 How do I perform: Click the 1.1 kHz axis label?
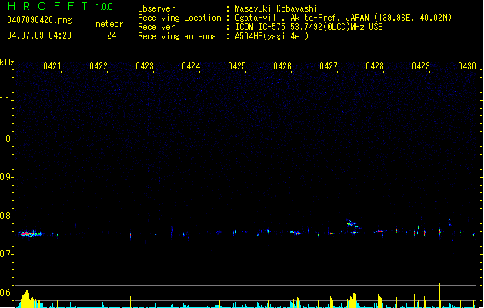coord(6,100)
